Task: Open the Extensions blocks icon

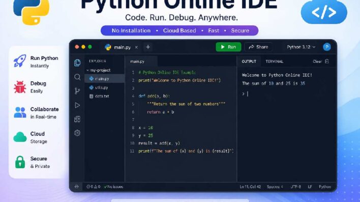Action: coord(77,119)
